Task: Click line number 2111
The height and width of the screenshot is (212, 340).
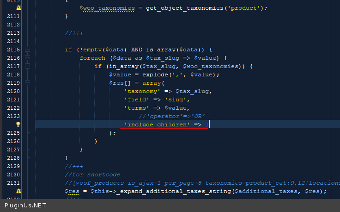Action: point(13,16)
